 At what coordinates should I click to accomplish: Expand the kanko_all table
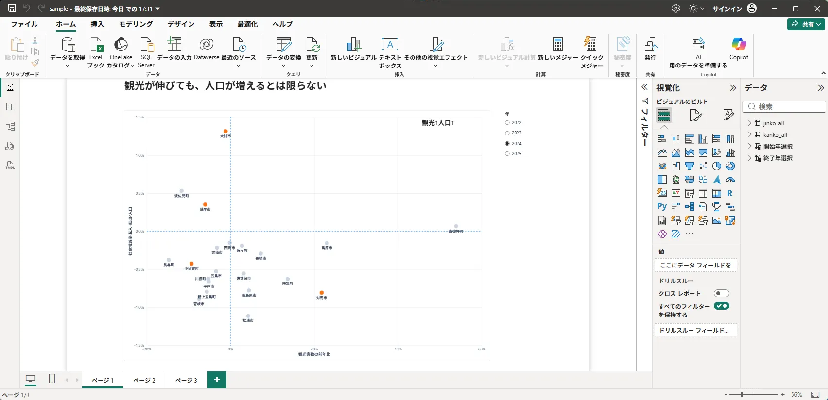pos(750,134)
